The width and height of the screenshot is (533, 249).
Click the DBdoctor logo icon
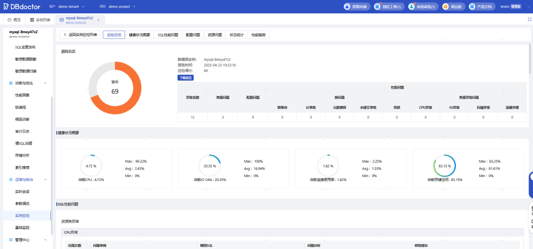7,6
